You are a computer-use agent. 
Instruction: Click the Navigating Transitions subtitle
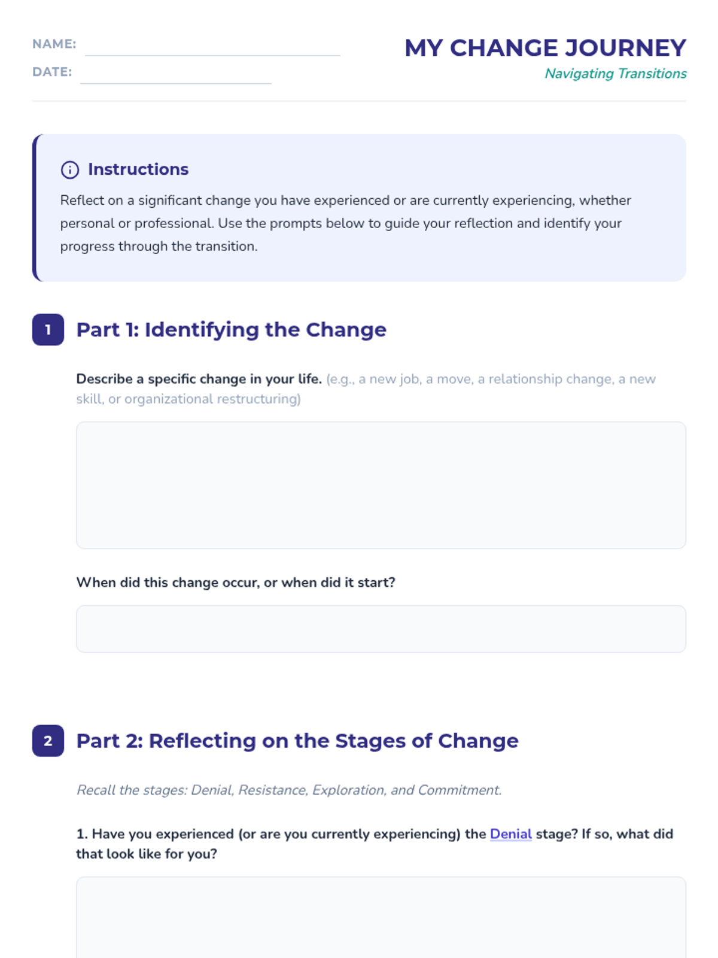pos(615,74)
